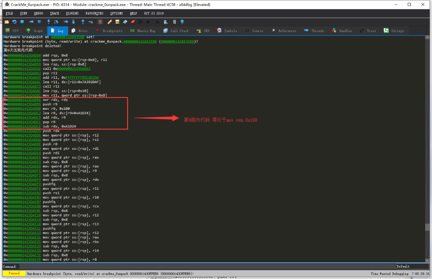Open the Favourites menu
The image size is (432, 279).
[94, 13]
